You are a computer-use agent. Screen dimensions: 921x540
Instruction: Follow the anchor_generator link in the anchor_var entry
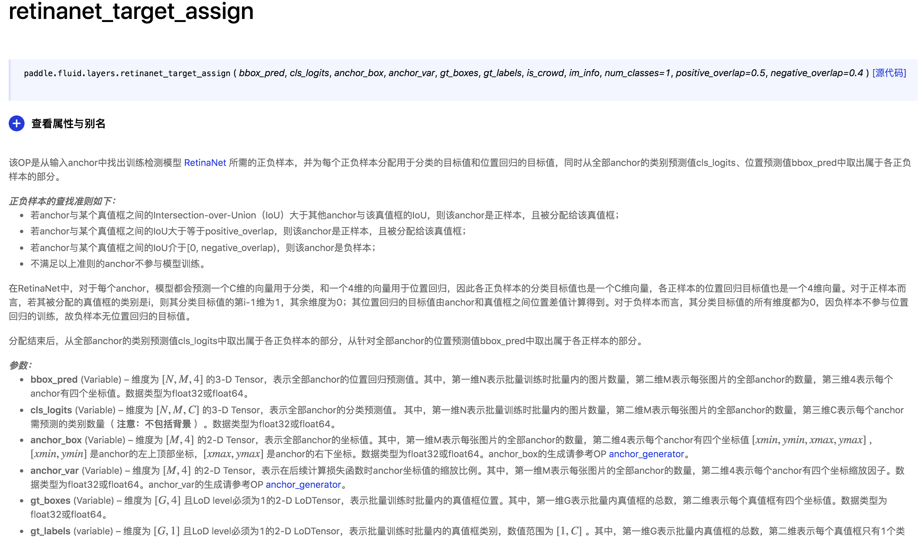click(303, 484)
